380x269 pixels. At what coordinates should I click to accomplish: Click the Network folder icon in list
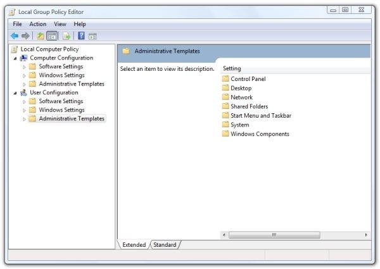pyautogui.click(x=225, y=97)
